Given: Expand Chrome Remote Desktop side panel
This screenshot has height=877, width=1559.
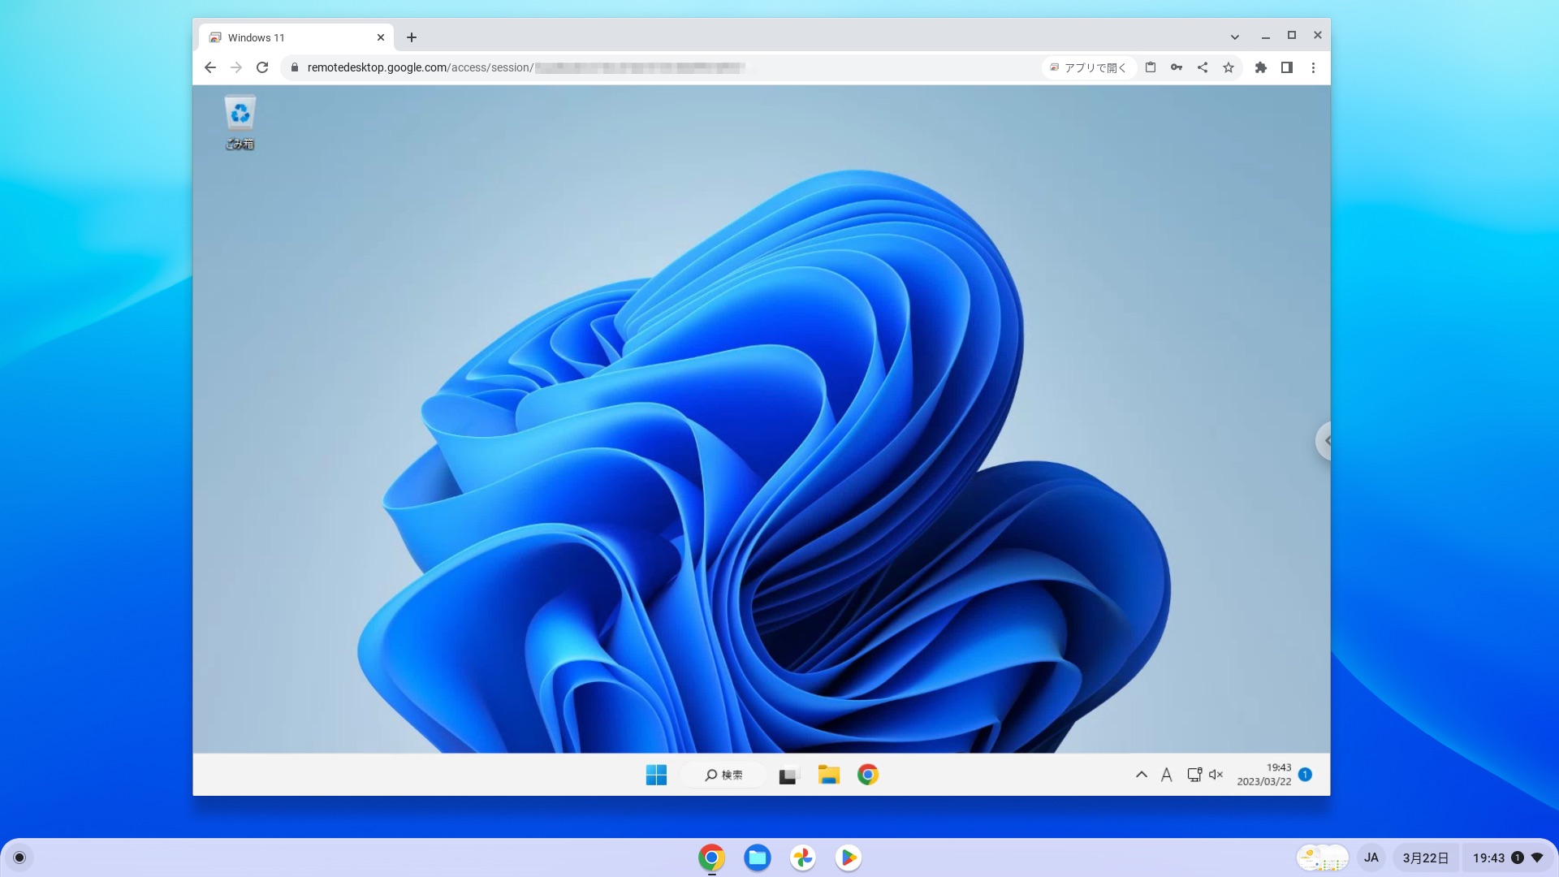Looking at the screenshot, I should (1324, 441).
